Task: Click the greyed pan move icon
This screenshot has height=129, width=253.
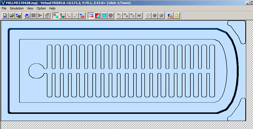Action: click(133, 15)
